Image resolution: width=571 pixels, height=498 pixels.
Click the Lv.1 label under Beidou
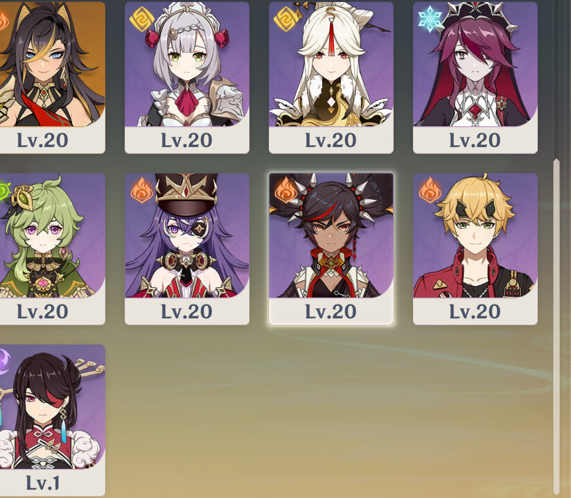(x=42, y=483)
